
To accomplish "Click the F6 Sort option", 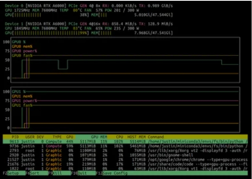I will coord(35,173).
